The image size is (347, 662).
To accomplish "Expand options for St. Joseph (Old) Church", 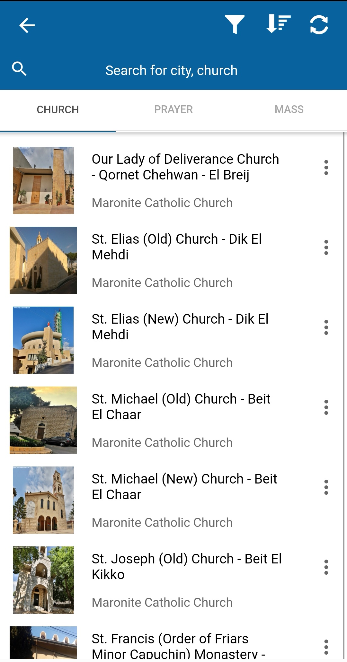I will 326,567.
